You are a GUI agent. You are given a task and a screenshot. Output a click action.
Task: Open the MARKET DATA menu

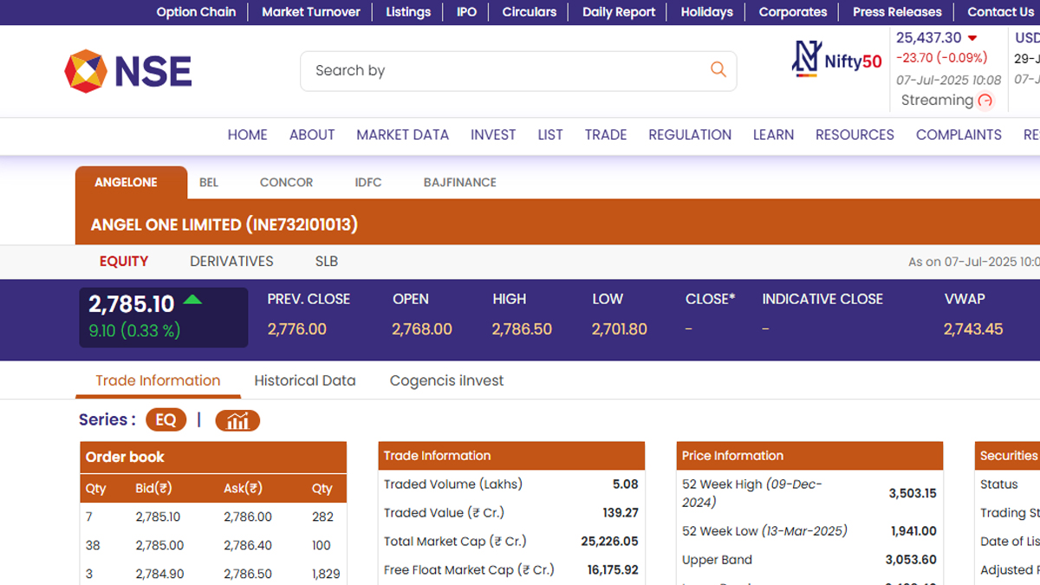click(402, 134)
